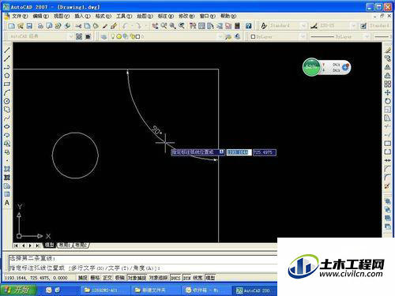Toggle 捕捉 snap mode in status bar
The width and height of the screenshot is (395, 296).
(x=83, y=278)
